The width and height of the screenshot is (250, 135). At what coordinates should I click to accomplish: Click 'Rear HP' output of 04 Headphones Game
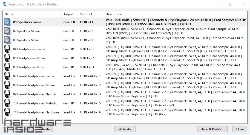68,49
